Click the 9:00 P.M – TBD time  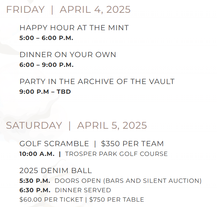pos(45,91)
